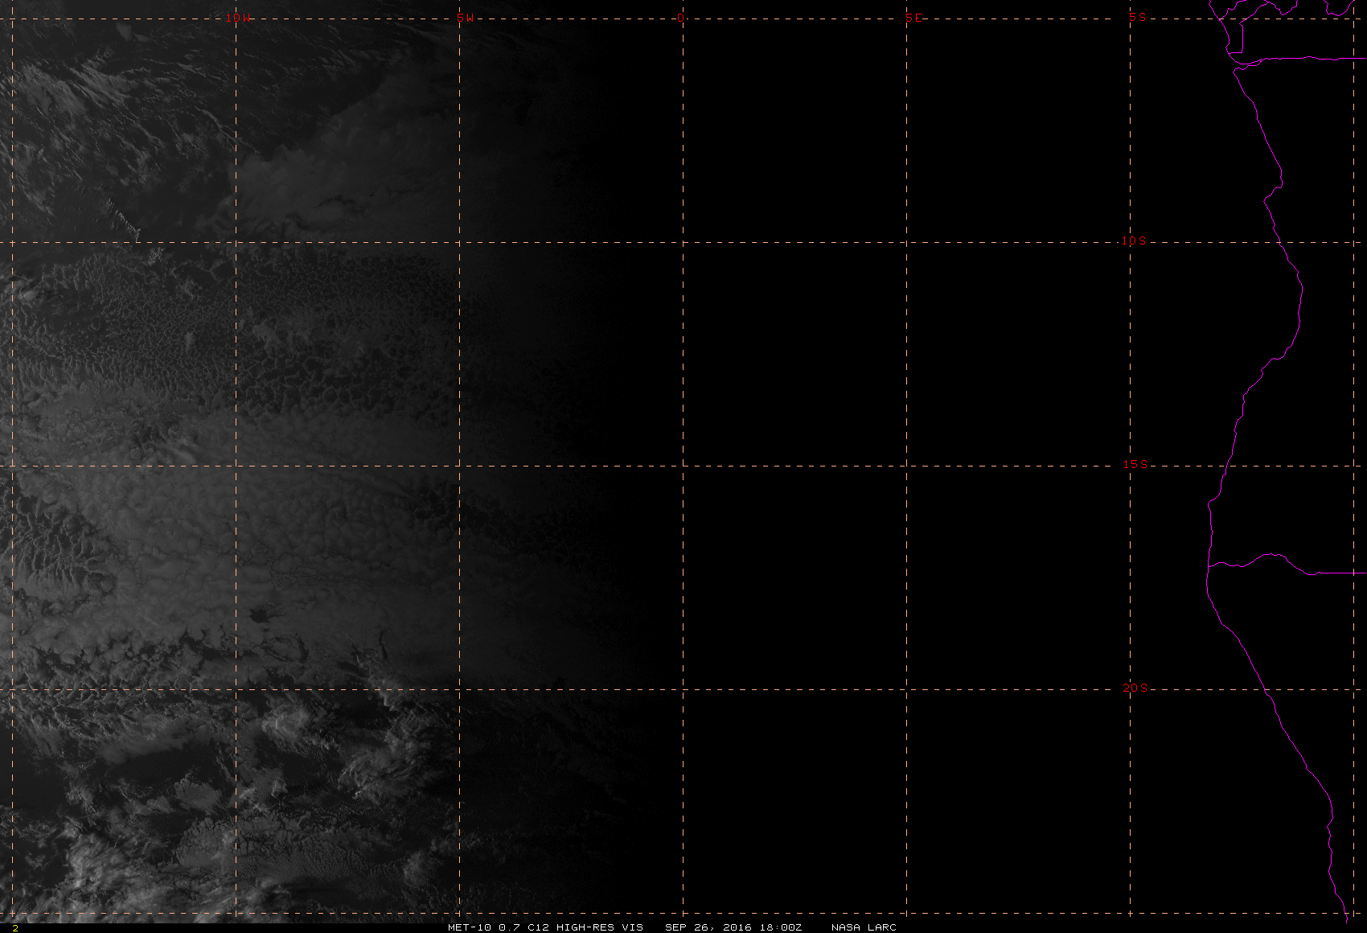Click the "10W" longitude label
The image size is (1367, 933).
pyautogui.click(x=238, y=18)
